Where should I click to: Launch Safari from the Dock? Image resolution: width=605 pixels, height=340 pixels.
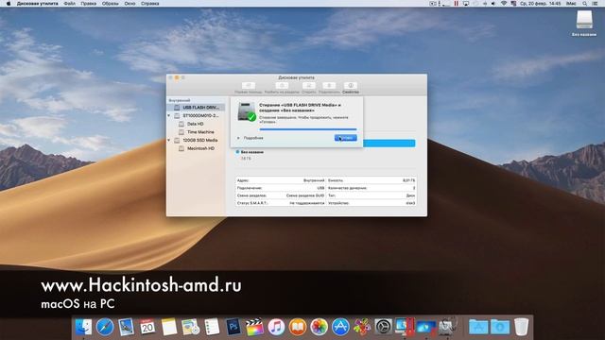click(105, 327)
